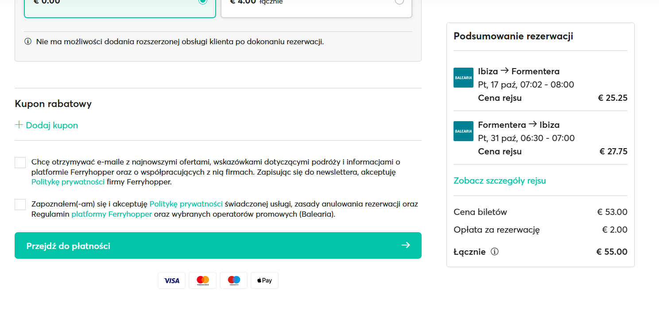Open Polityka prywatności link in newsletter text

(x=68, y=182)
